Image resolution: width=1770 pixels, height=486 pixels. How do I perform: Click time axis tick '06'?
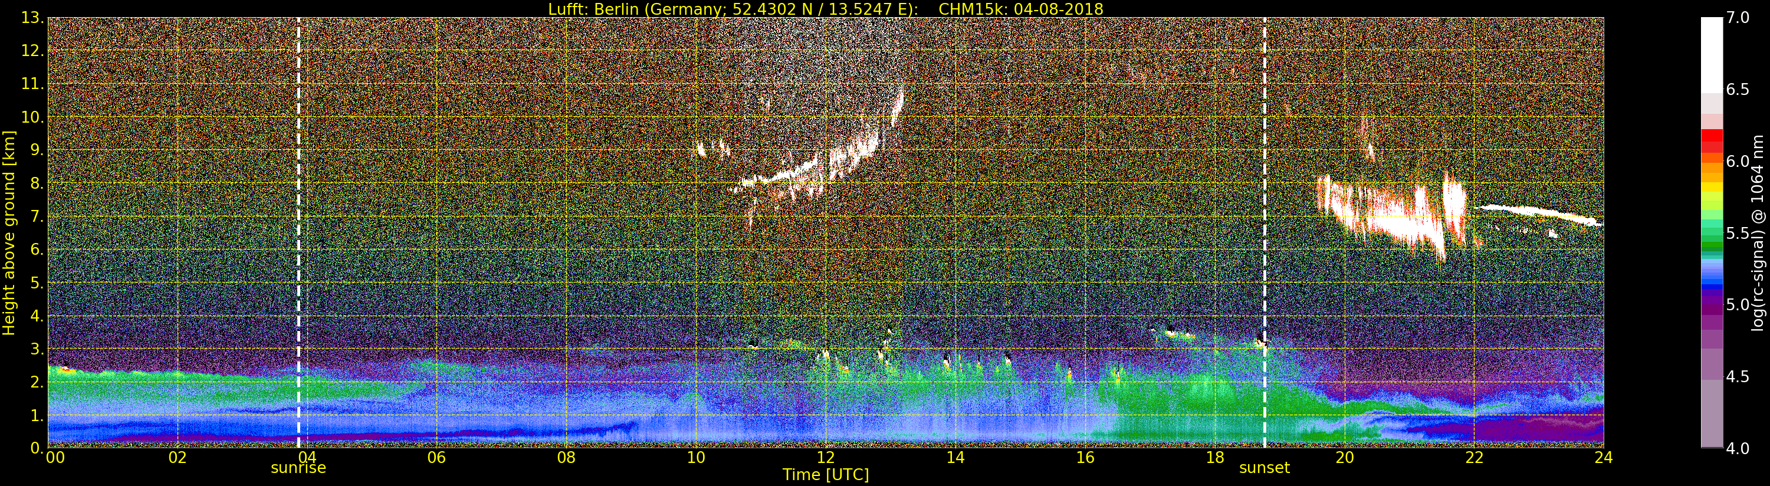click(436, 458)
